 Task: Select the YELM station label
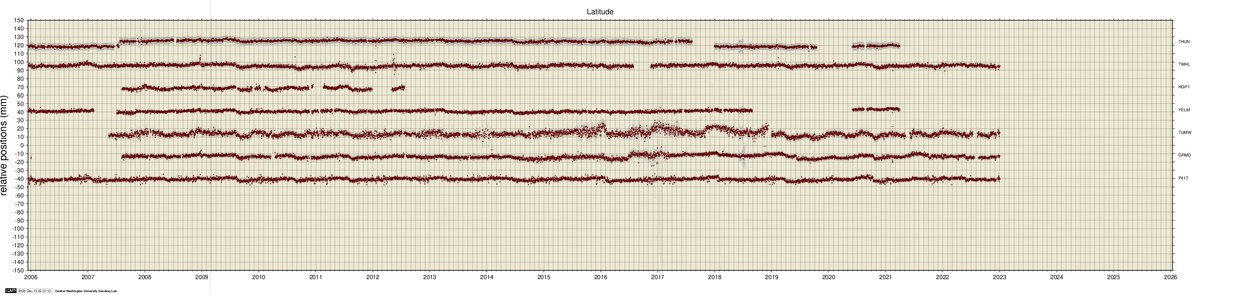pyautogui.click(x=1183, y=110)
